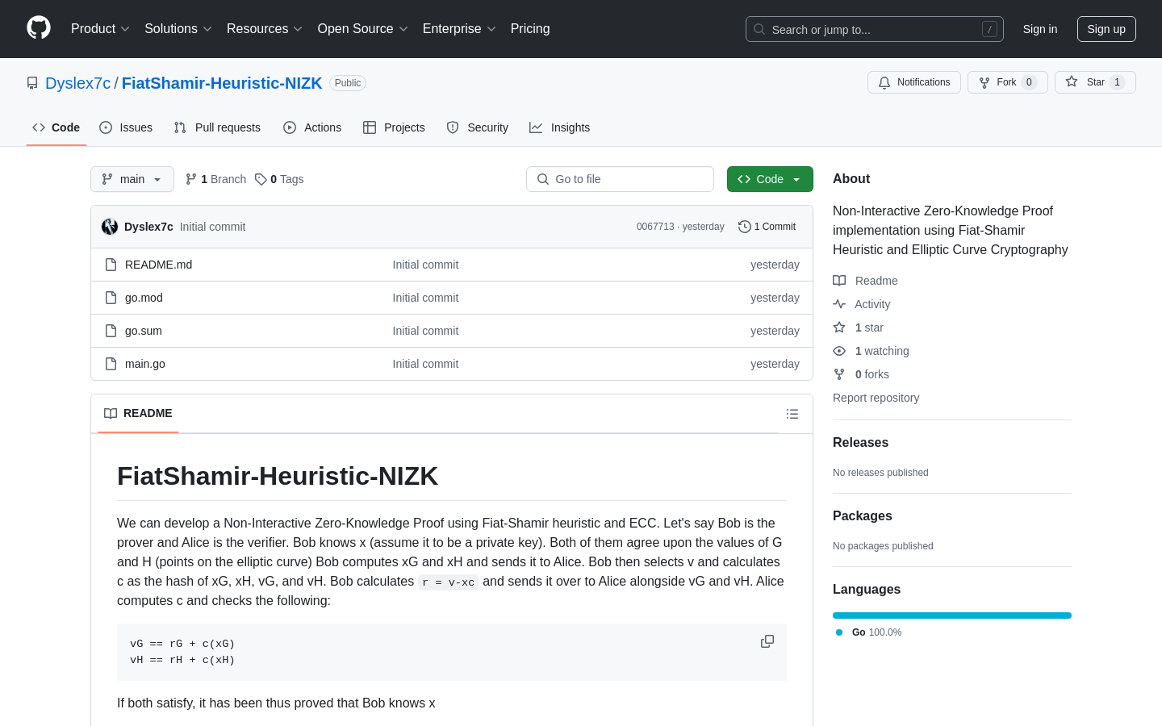Open the README.md file
Viewport: 1162px width, 726px height.
coord(158,265)
